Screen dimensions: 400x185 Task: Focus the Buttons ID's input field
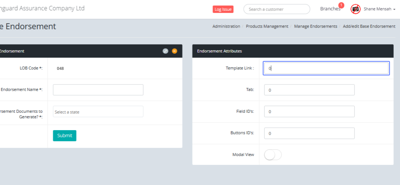309,133
